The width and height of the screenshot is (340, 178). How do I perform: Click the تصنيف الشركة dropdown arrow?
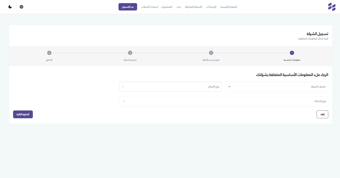[229, 87]
